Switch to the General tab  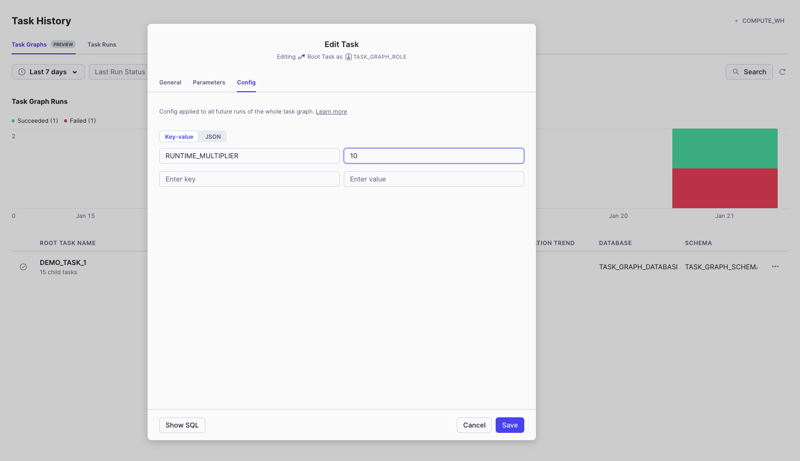click(x=170, y=82)
